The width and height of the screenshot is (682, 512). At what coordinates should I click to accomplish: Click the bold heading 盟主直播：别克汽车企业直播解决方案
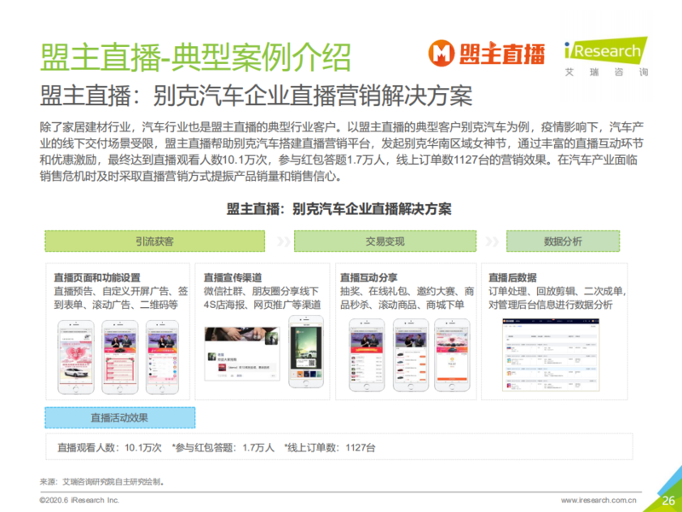[338, 209]
